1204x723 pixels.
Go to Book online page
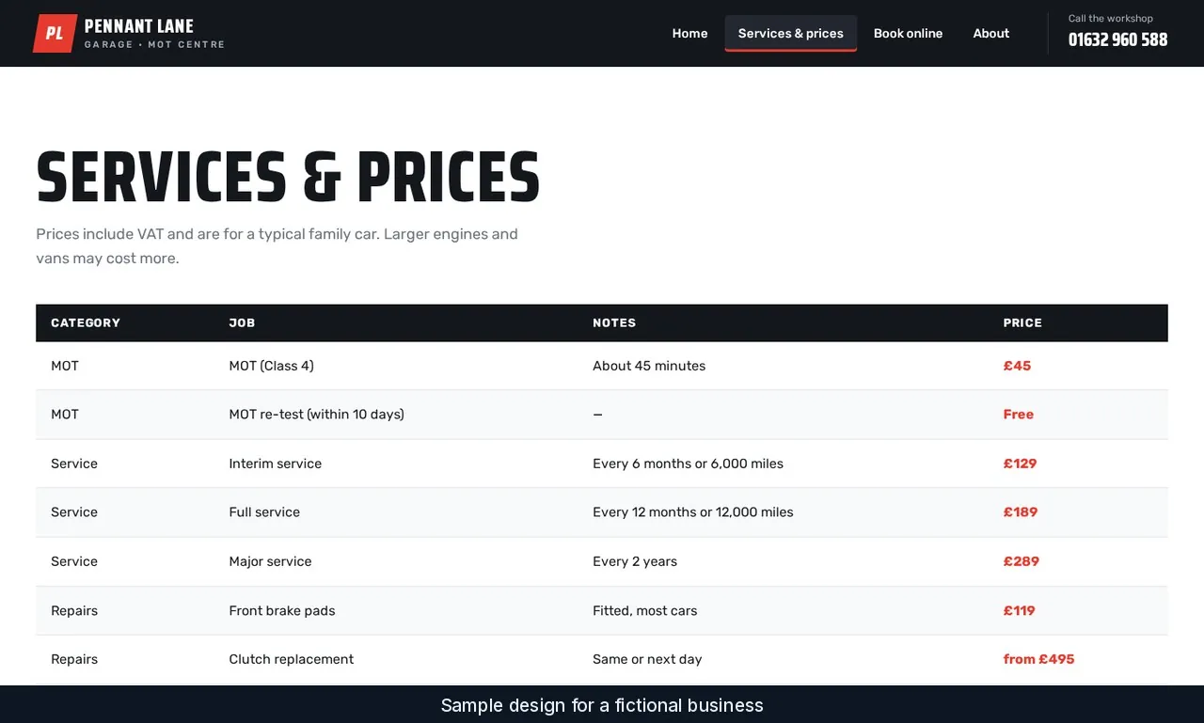[908, 33]
